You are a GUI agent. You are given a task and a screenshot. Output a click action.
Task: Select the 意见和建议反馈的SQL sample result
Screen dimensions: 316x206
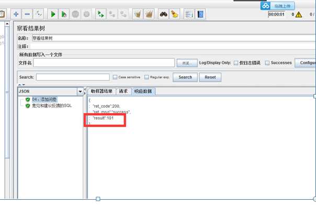click(x=52, y=106)
